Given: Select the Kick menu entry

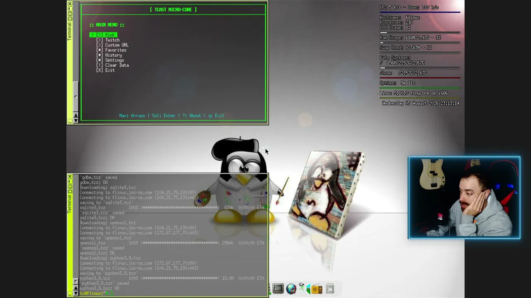Looking at the screenshot, I should pos(103,35).
